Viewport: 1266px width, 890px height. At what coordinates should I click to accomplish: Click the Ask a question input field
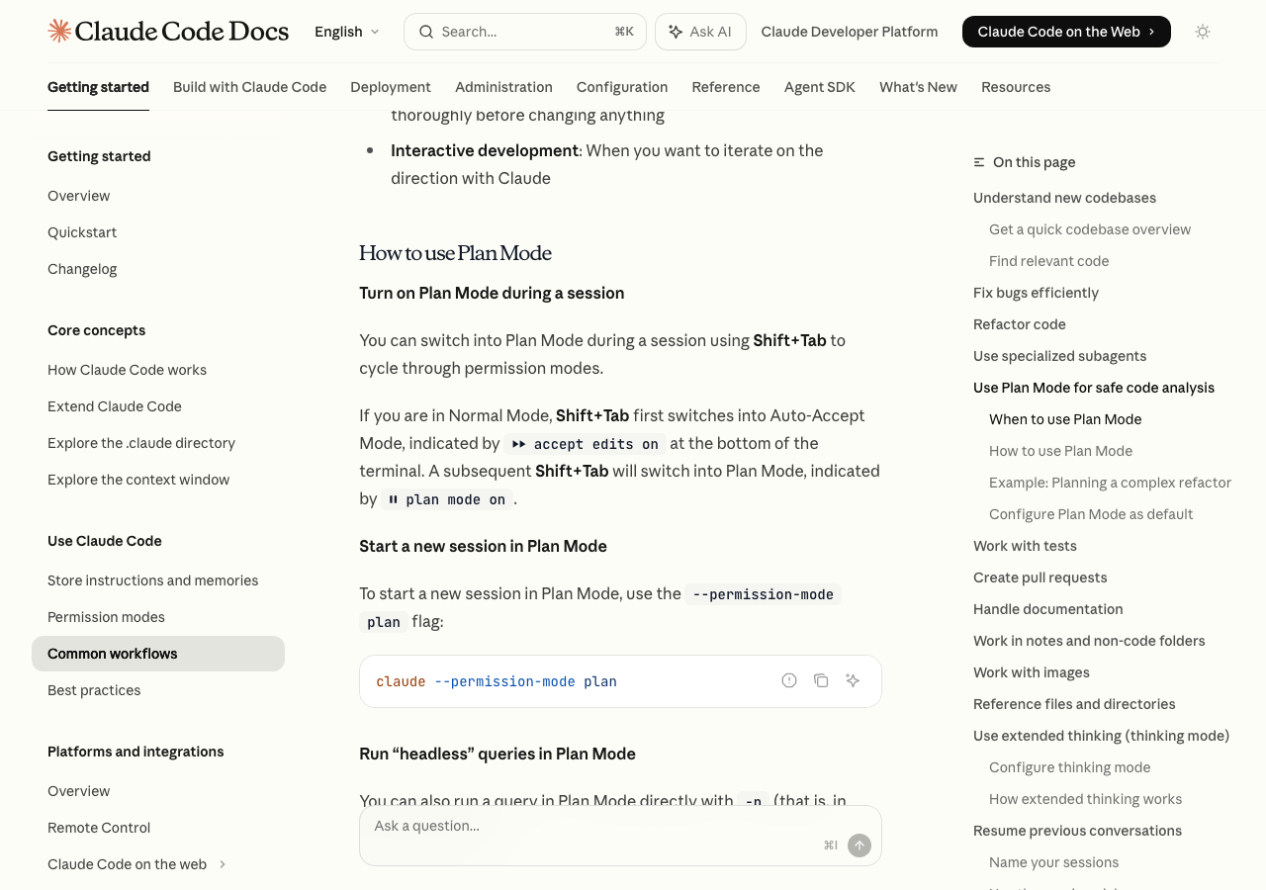(x=593, y=827)
